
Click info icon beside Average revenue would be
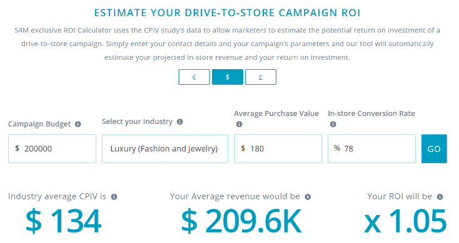[x=308, y=197]
